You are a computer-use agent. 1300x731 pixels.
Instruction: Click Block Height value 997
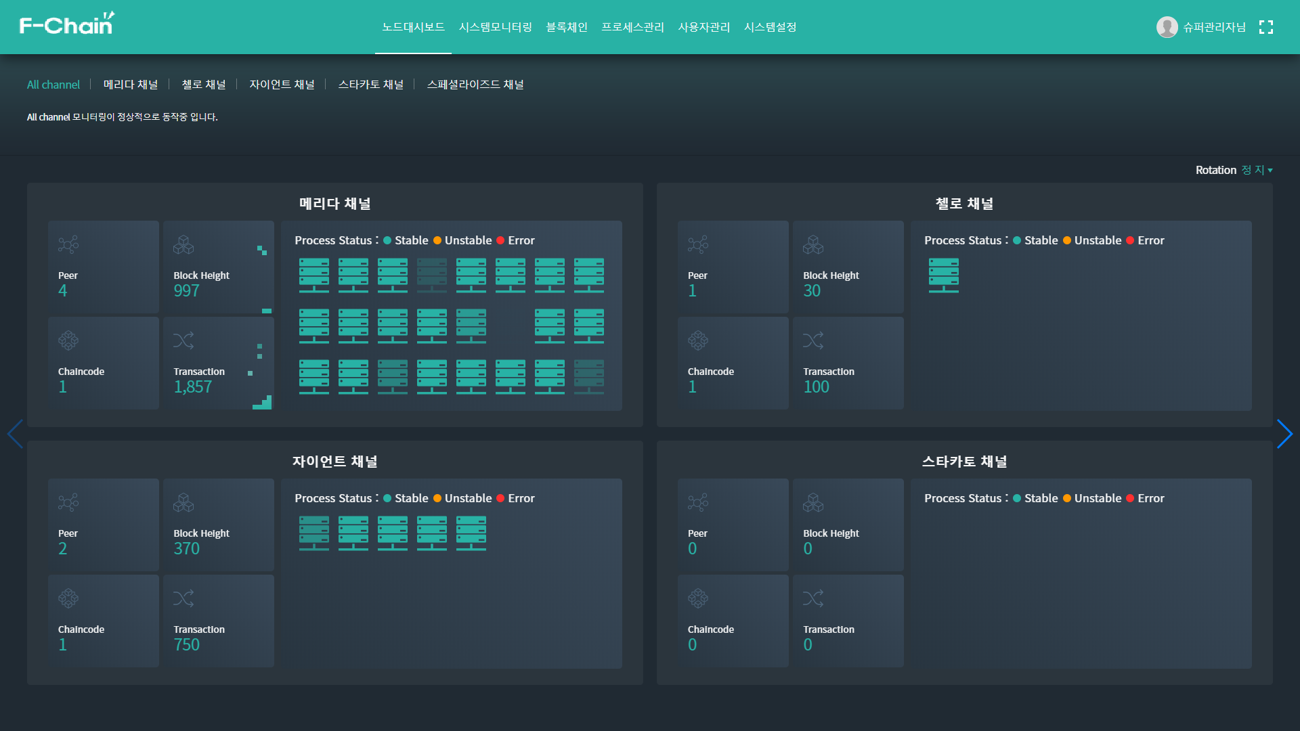pos(186,291)
